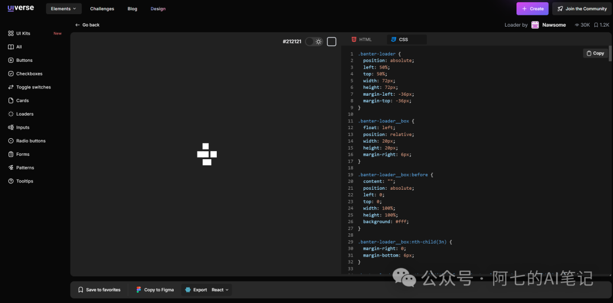
Task: Click the Create button
Action: [x=532, y=8]
